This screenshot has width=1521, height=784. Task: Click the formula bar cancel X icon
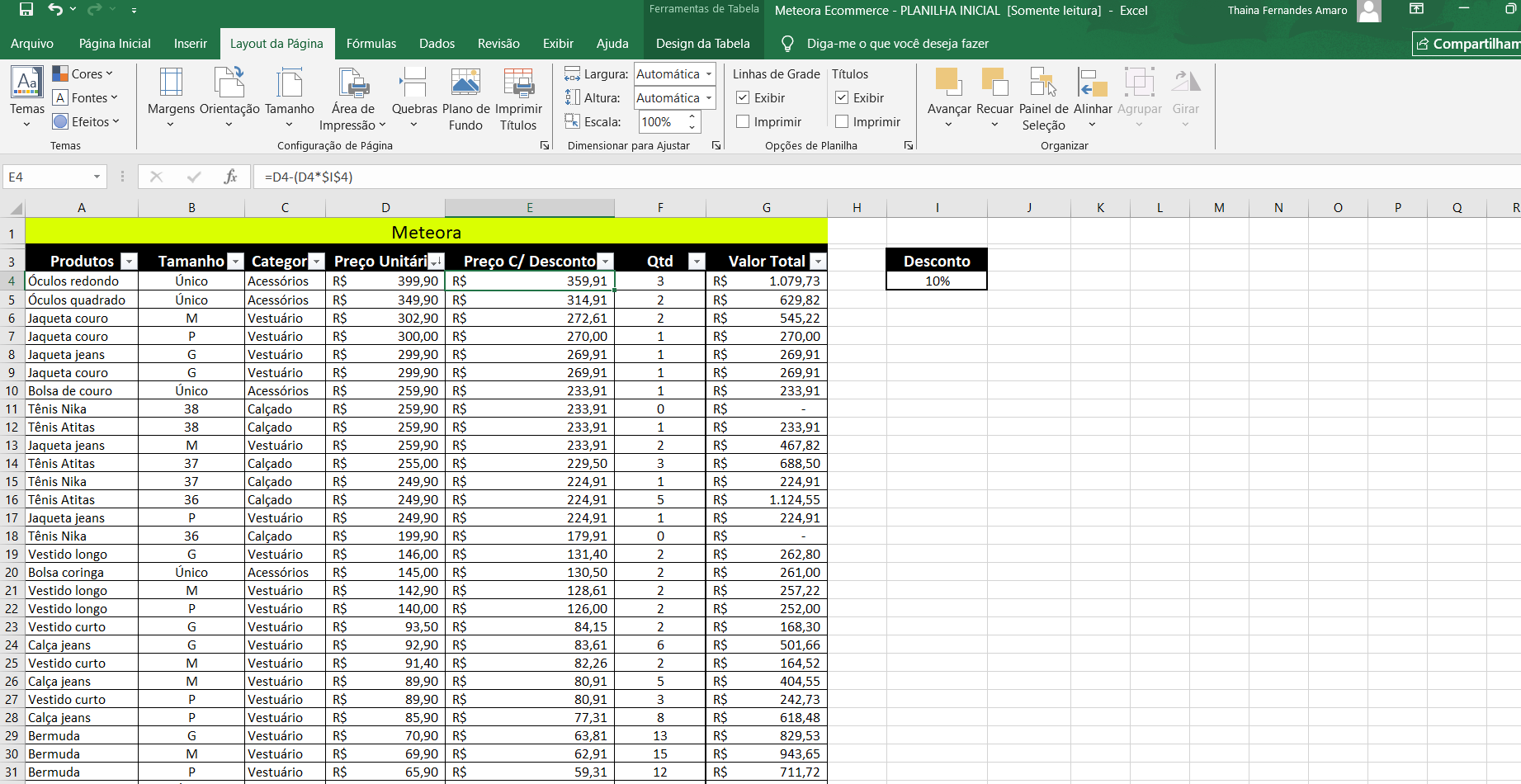pyautogui.click(x=156, y=177)
